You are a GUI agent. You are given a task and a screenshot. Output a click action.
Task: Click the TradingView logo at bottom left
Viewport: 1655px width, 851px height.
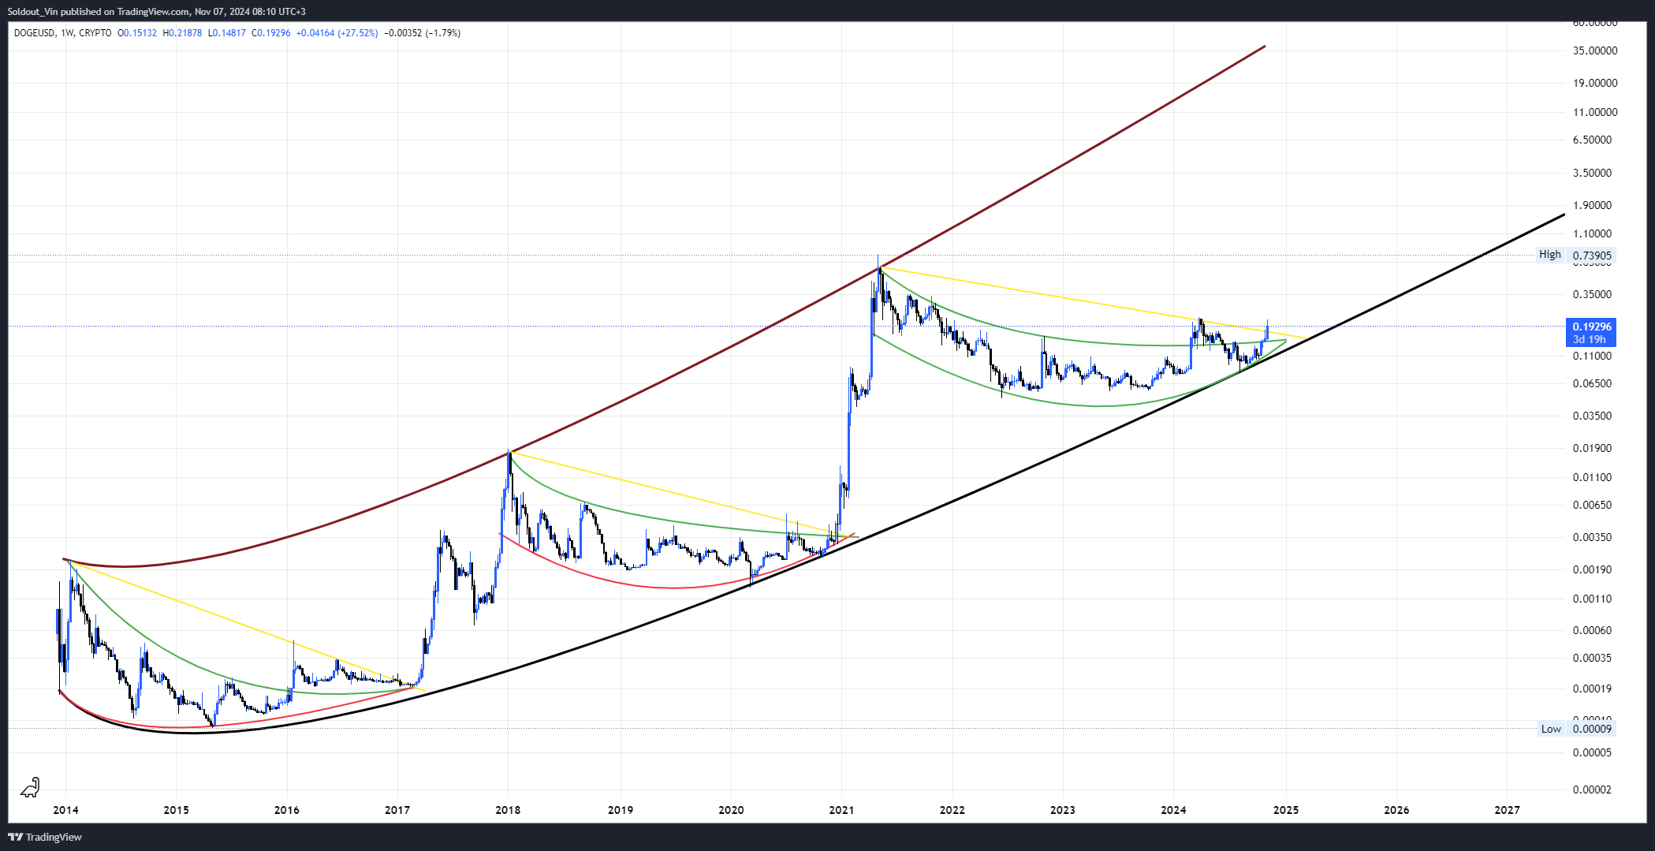45,837
